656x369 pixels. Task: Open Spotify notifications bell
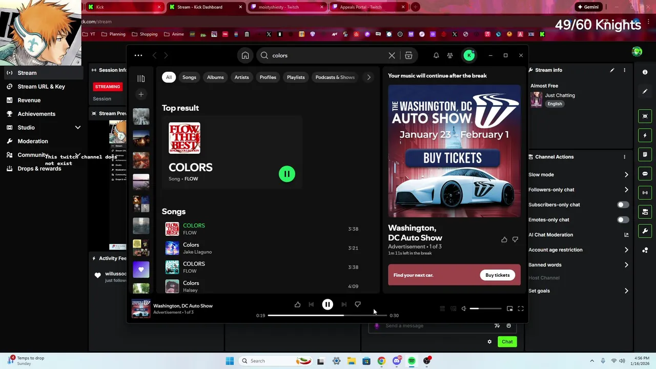point(436,55)
